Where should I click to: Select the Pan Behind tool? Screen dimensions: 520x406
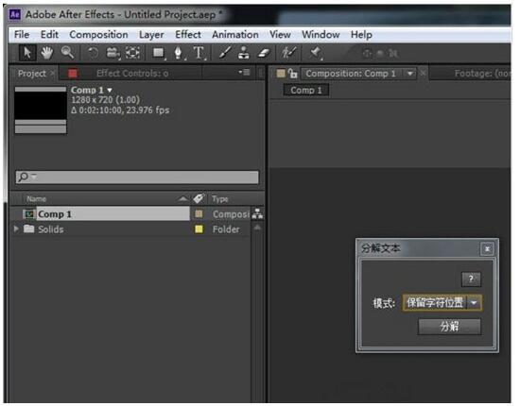[132, 53]
